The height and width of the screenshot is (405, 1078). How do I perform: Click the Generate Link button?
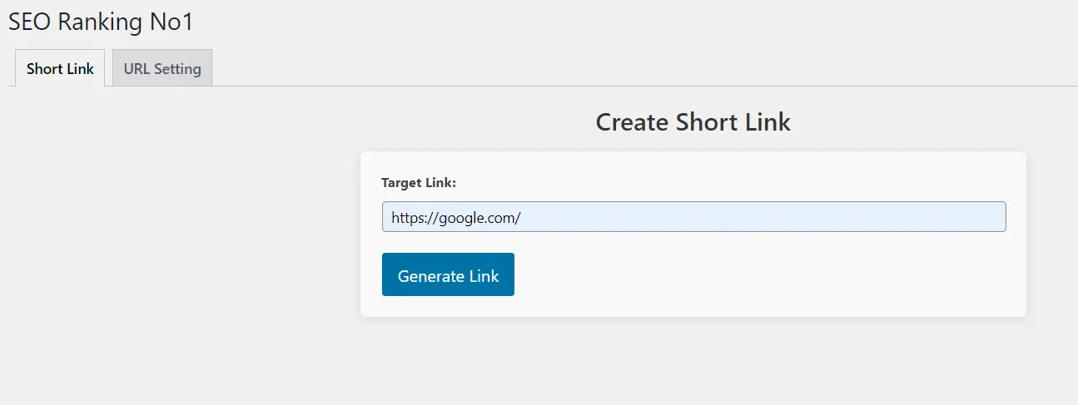pyautogui.click(x=448, y=275)
